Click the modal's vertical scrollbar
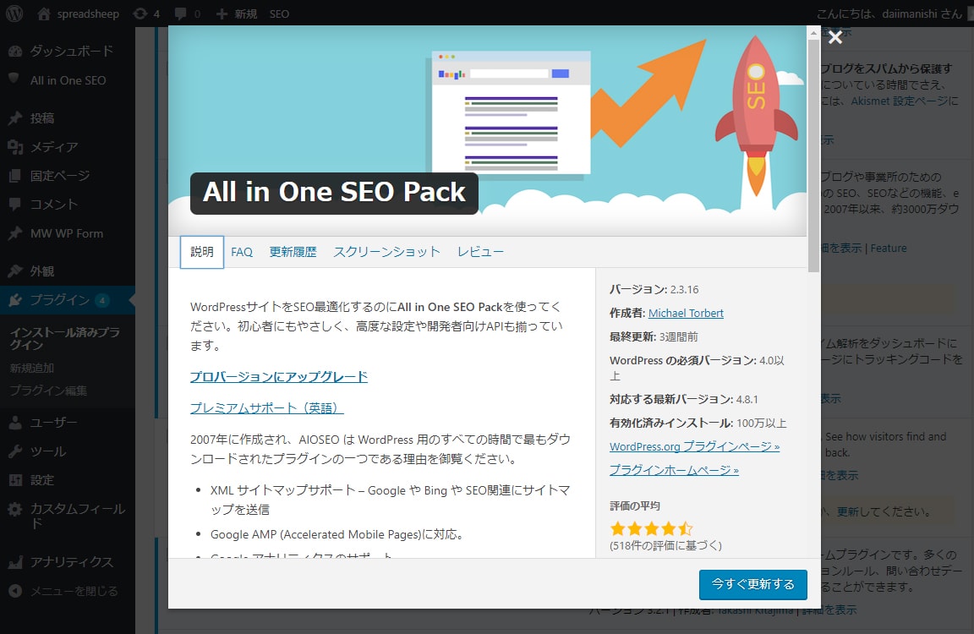 (x=813, y=152)
